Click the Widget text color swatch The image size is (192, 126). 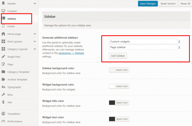tap(112, 119)
